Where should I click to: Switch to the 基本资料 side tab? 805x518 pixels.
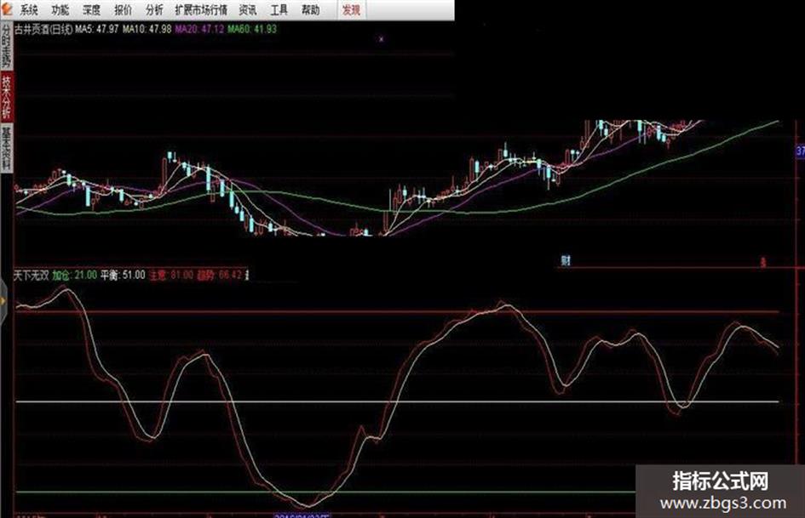point(6,148)
